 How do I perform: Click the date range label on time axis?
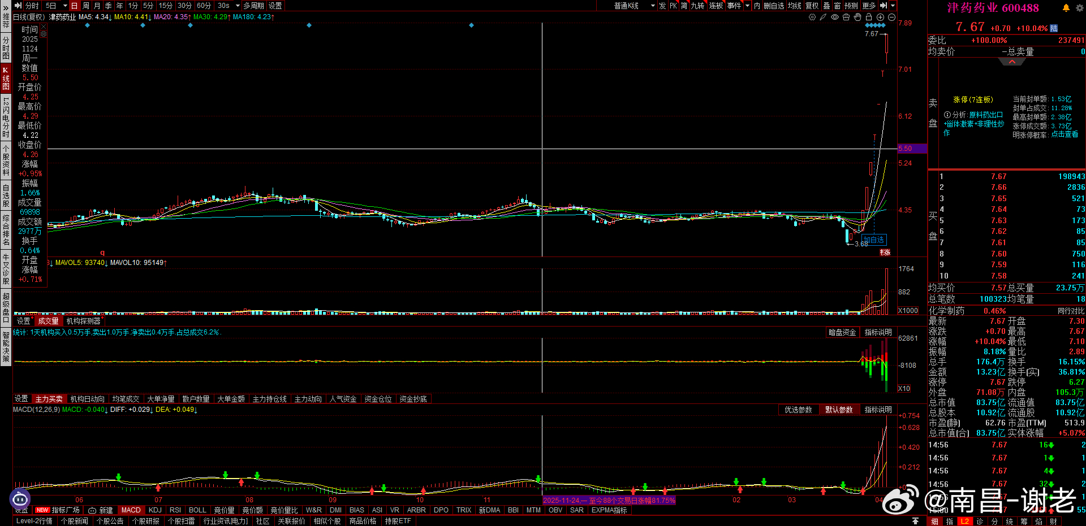[x=609, y=501]
